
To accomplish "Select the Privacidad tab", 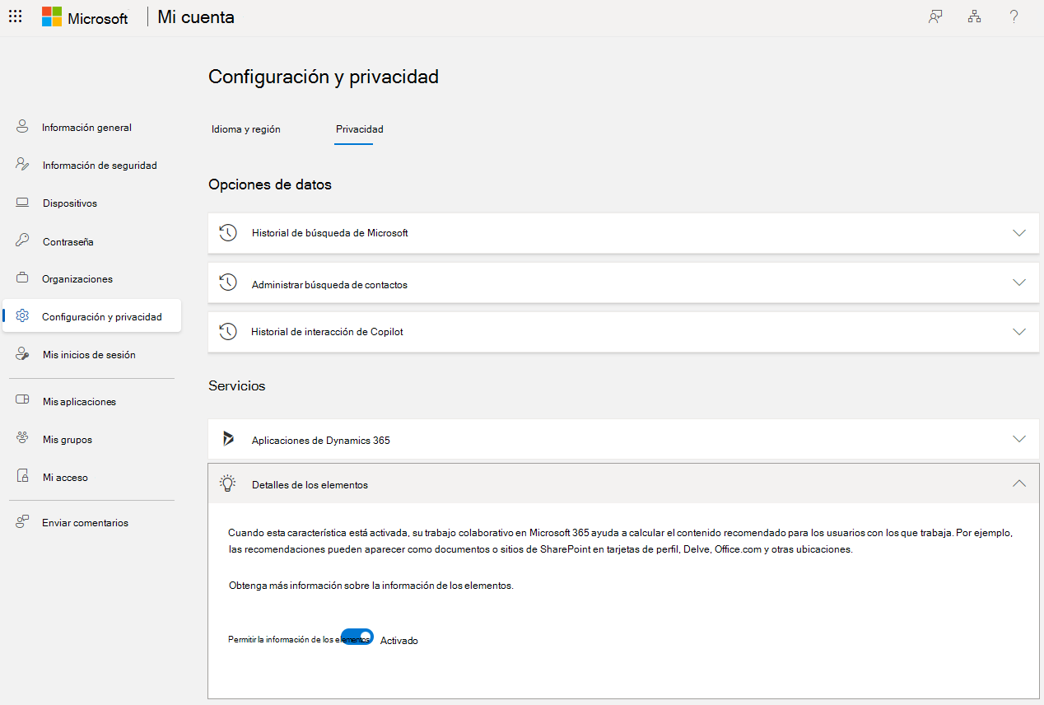I will tap(359, 129).
